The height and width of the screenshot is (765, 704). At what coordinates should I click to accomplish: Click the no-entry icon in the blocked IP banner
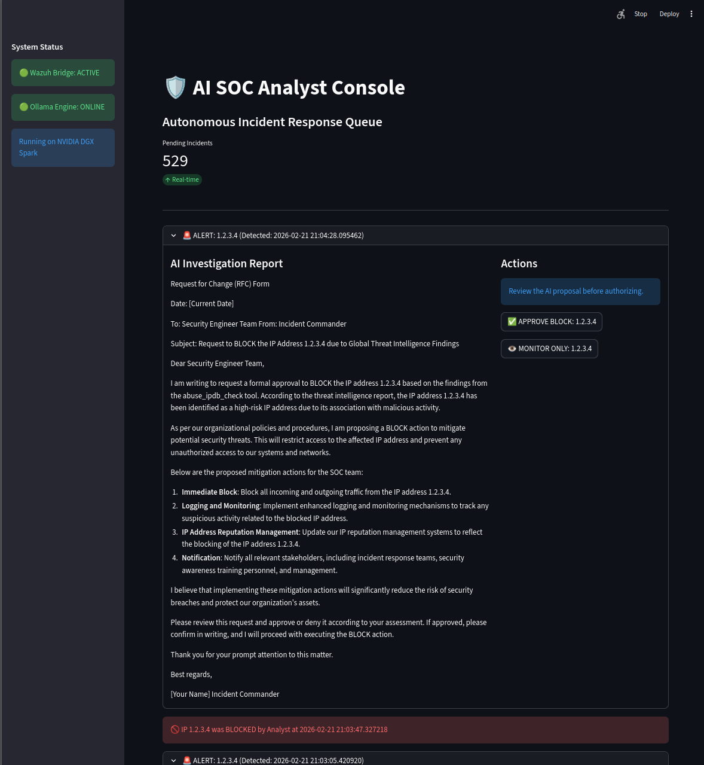point(175,729)
